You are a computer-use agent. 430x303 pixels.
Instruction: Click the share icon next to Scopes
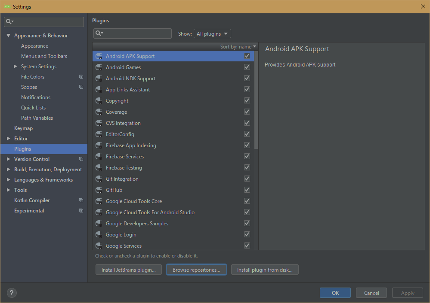pos(81,87)
